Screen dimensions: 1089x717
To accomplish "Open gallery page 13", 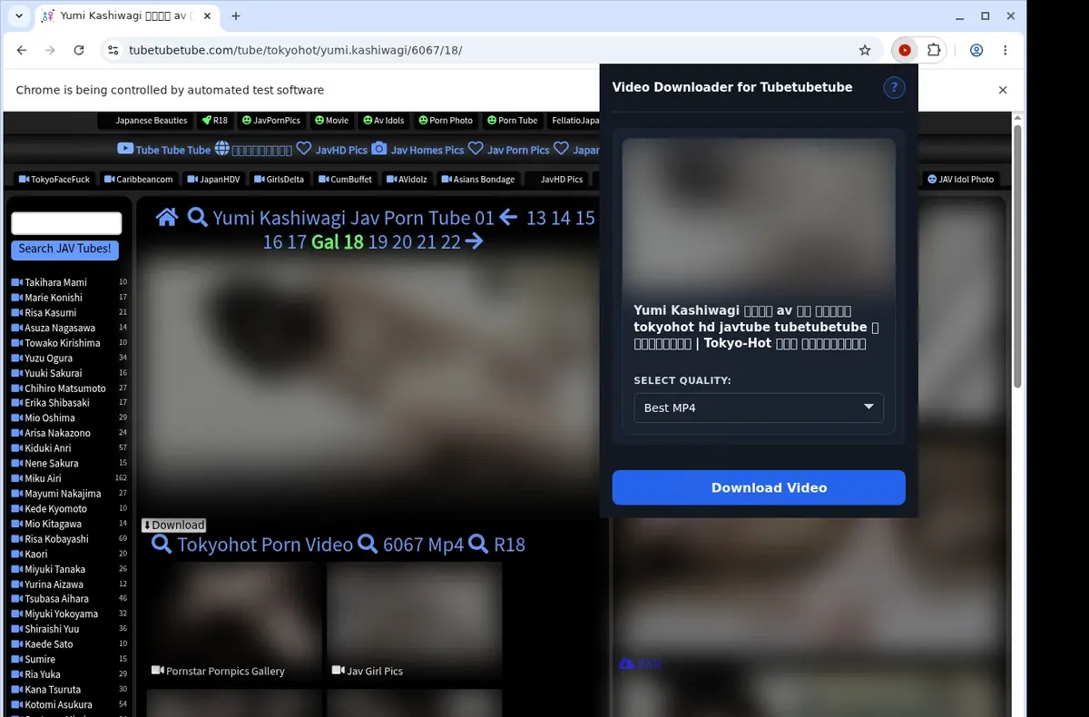I will (x=536, y=217).
